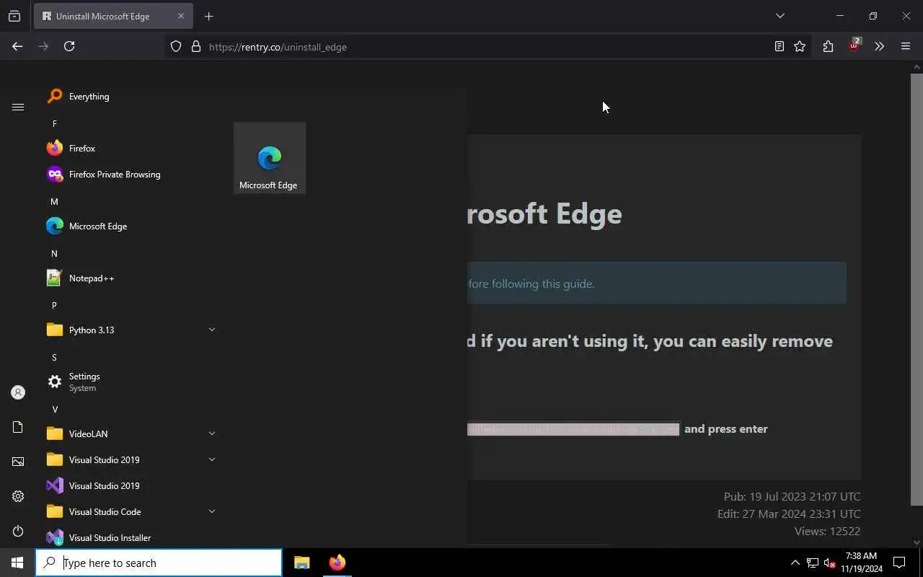The height and width of the screenshot is (577, 923).
Task: Click the muted volume tray icon
Action: (x=830, y=563)
